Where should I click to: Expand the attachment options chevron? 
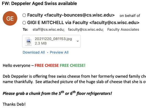tap(78, 41)
